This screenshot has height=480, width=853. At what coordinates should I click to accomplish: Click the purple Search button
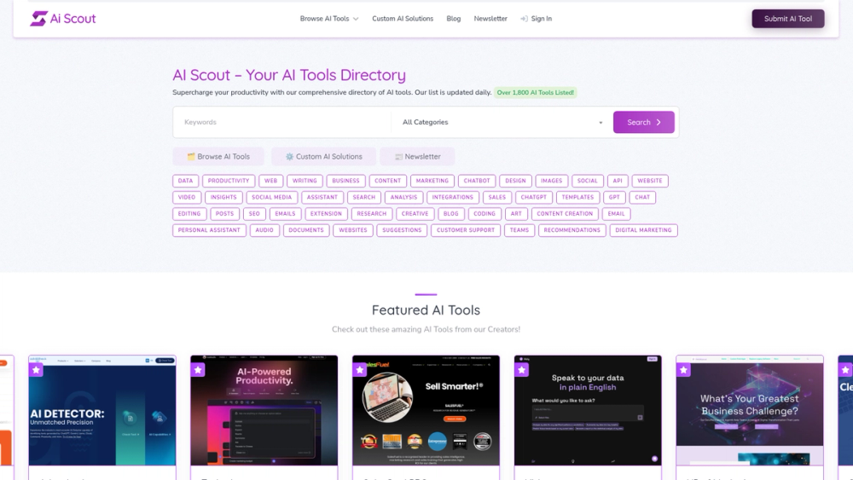point(643,122)
